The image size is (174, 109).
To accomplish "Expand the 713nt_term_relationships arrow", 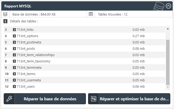I will pos(14,55).
